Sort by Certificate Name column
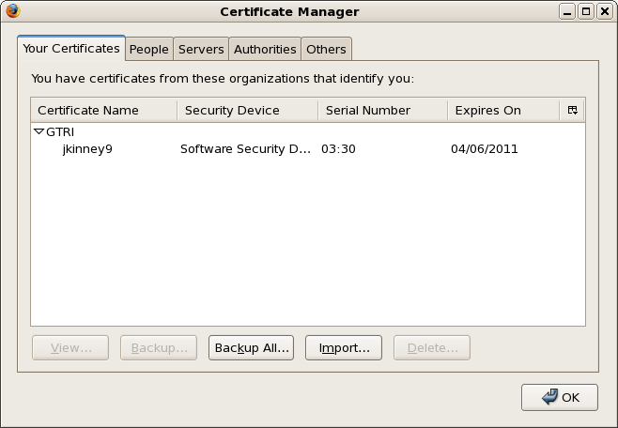This screenshot has width=618, height=428. pyautogui.click(x=103, y=110)
